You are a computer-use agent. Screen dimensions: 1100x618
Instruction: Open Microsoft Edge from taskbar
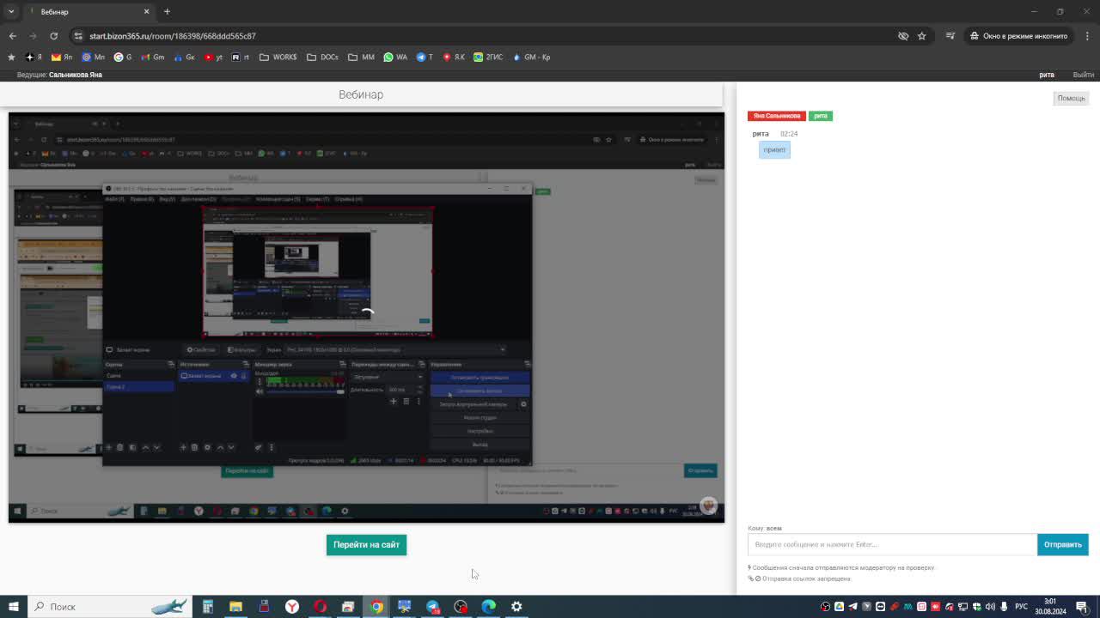pyautogui.click(x=489, y=607)
